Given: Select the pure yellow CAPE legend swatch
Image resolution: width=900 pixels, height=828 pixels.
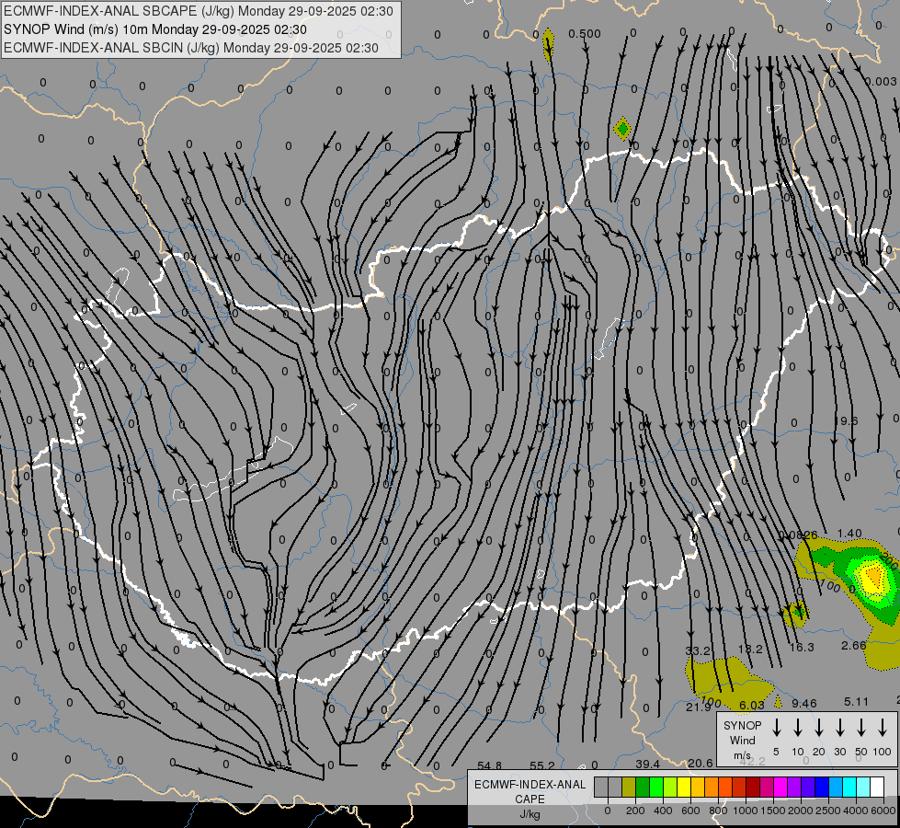Looking at the screenshot, I should pos(684,787).
